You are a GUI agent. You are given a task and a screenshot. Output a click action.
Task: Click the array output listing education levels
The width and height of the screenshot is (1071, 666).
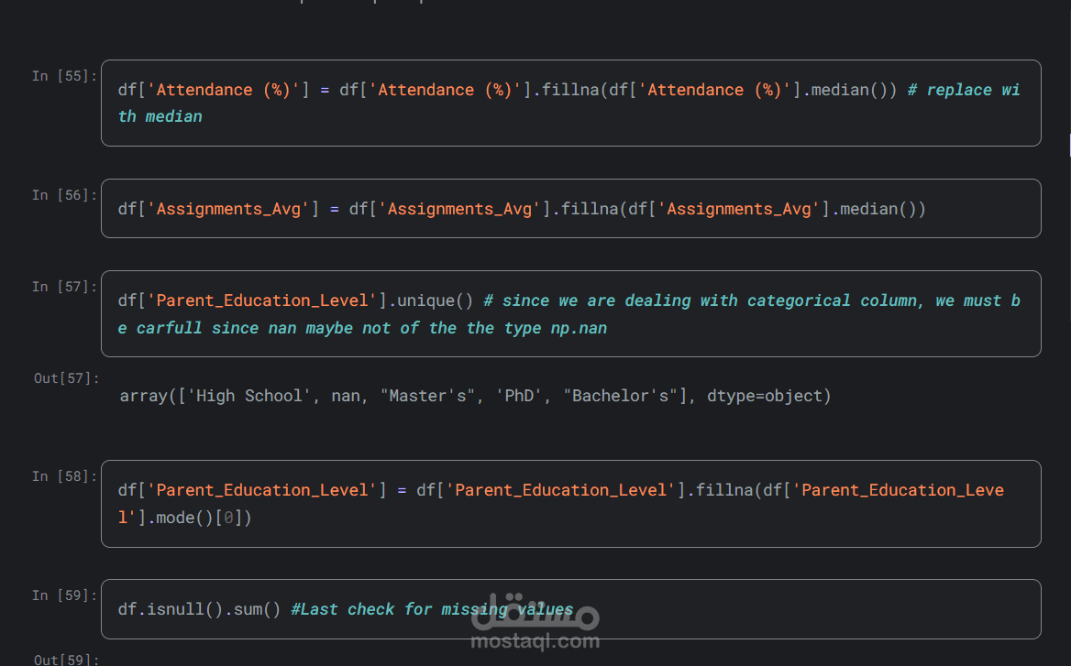(x=475, y=396)
